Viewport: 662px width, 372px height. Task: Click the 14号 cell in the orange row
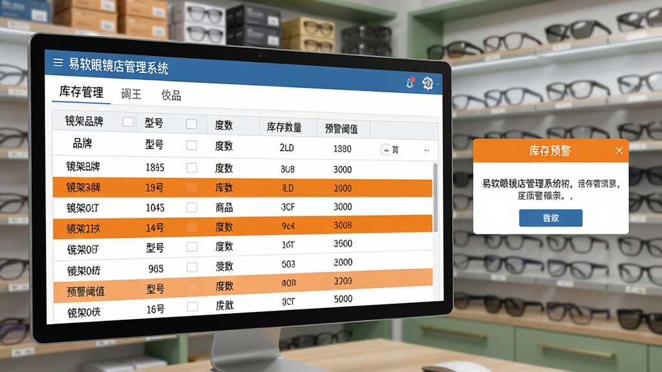click(155, 228)
